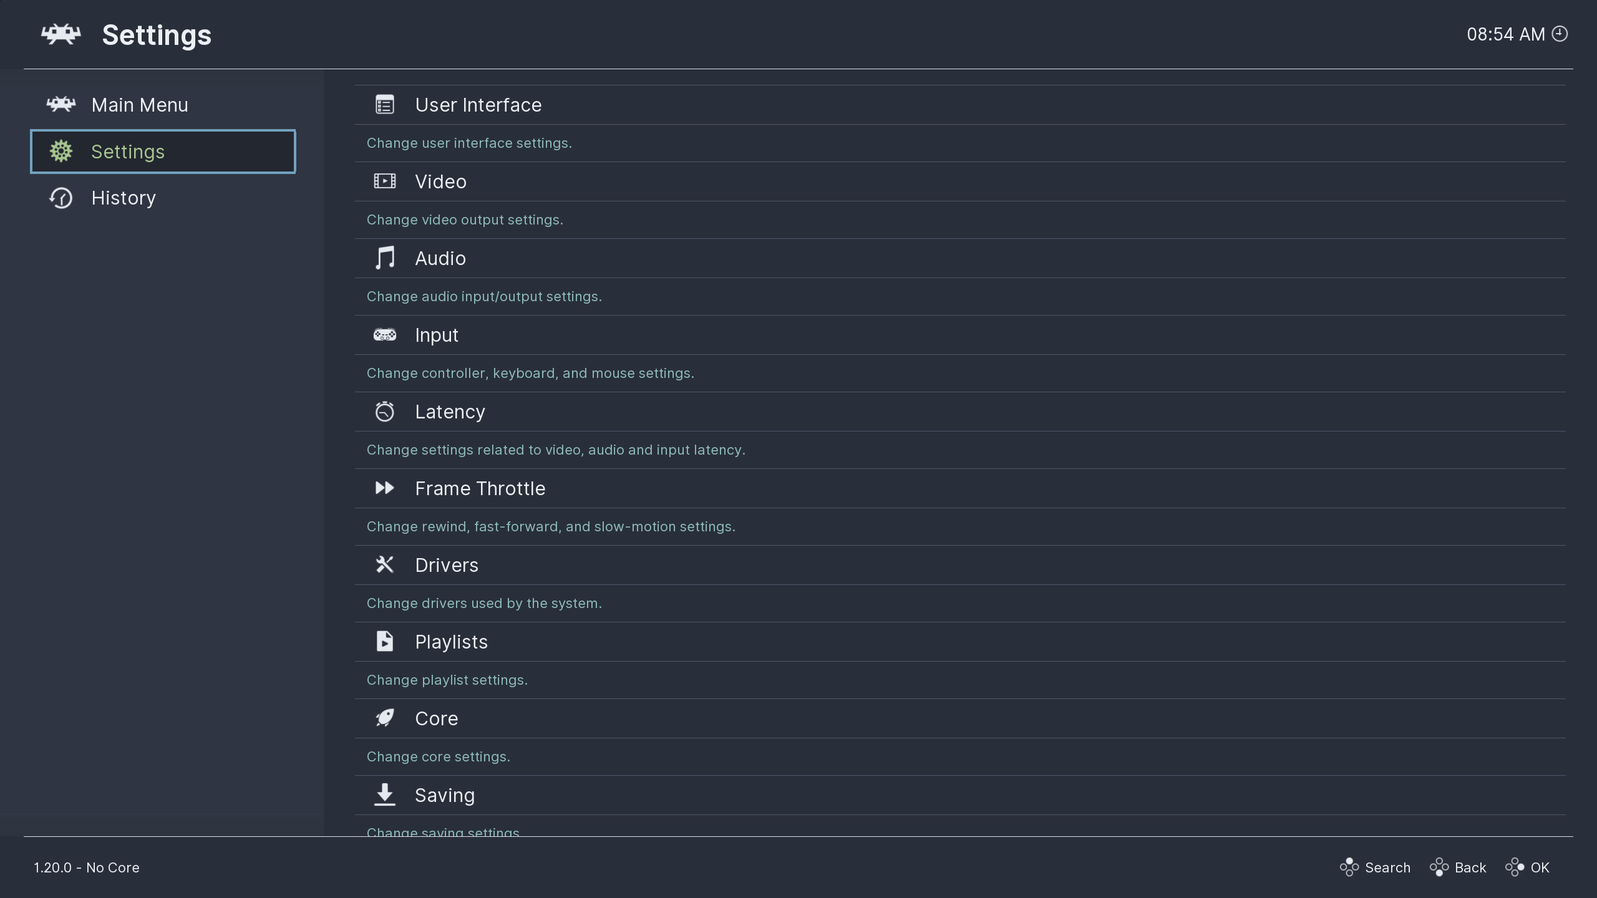Click the Audio music note icon

tap(385, 258)
